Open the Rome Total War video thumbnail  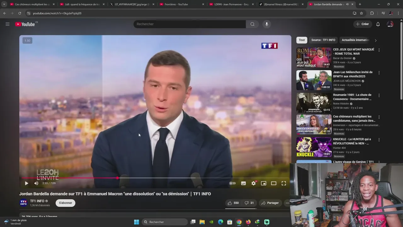(314, 57)
